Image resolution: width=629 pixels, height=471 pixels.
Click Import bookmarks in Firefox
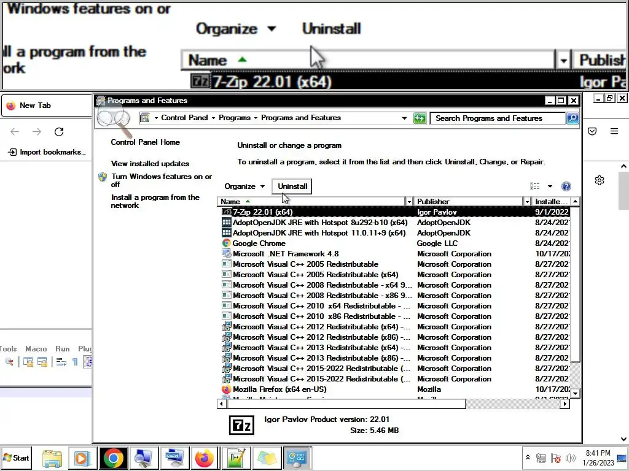tap(47, 152)
